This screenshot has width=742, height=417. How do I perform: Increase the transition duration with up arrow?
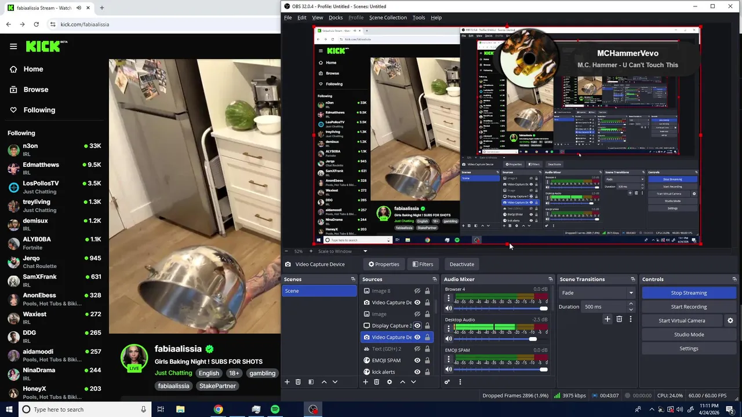click(631, 304)
